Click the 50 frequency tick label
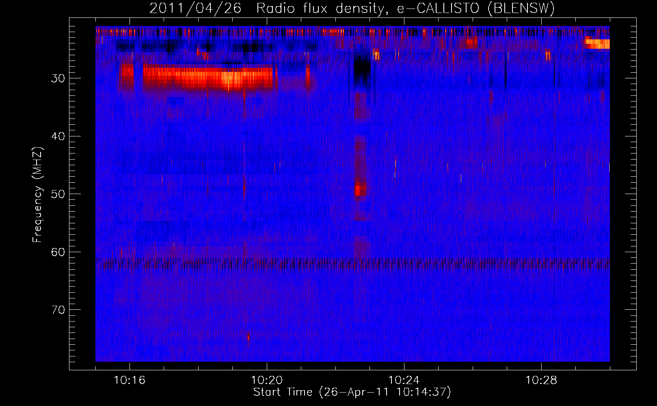The width and height of the screenshot is (657, 406). 58,194
